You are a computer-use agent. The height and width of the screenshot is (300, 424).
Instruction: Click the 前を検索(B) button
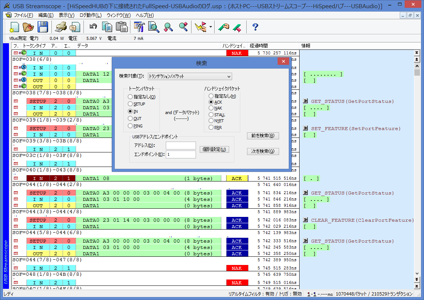(x=263, y=136)
